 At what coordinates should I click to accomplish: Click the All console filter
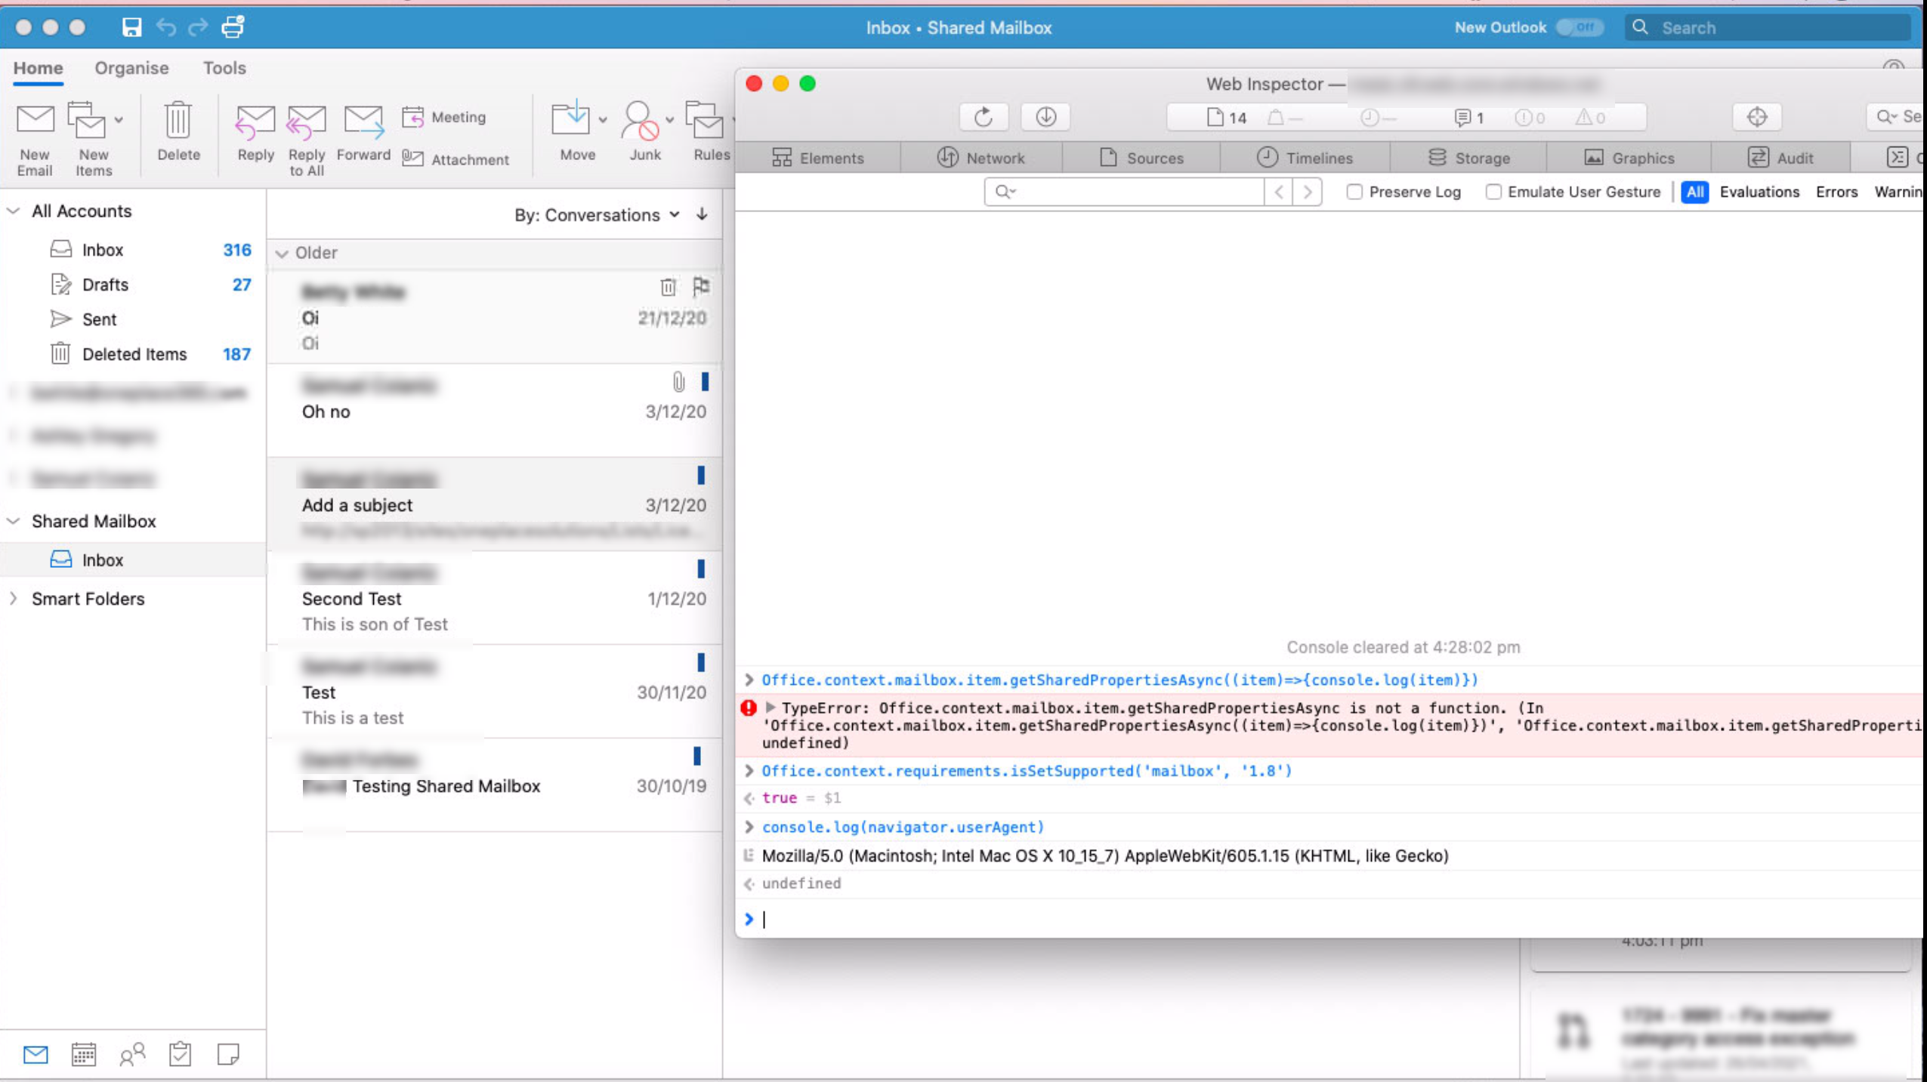(x=1694, y=192)
